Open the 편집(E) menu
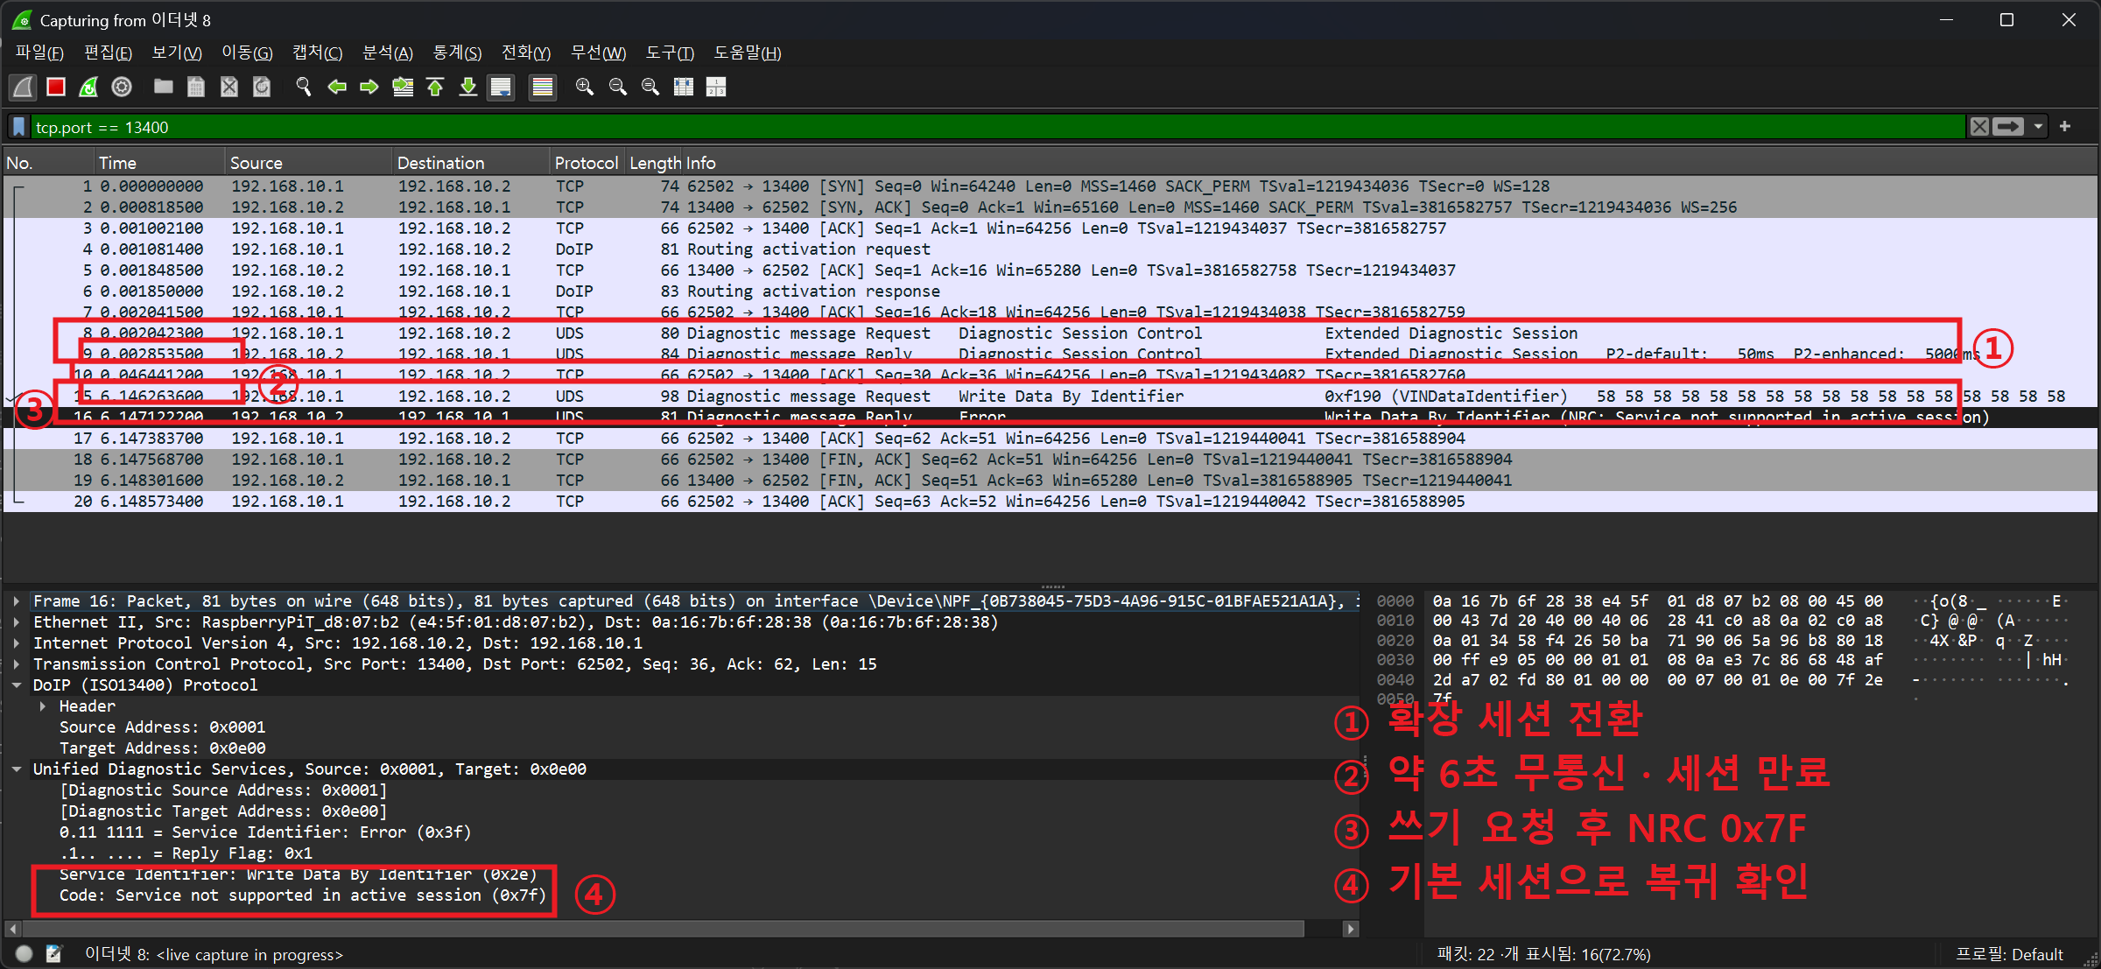The image size is (2101, 969). pos(108,53)
